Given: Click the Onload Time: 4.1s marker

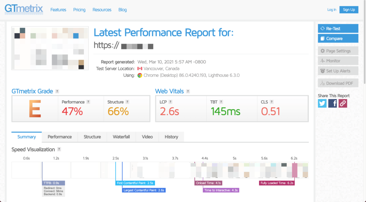Looking at the screenshot, I should [208, 183].
